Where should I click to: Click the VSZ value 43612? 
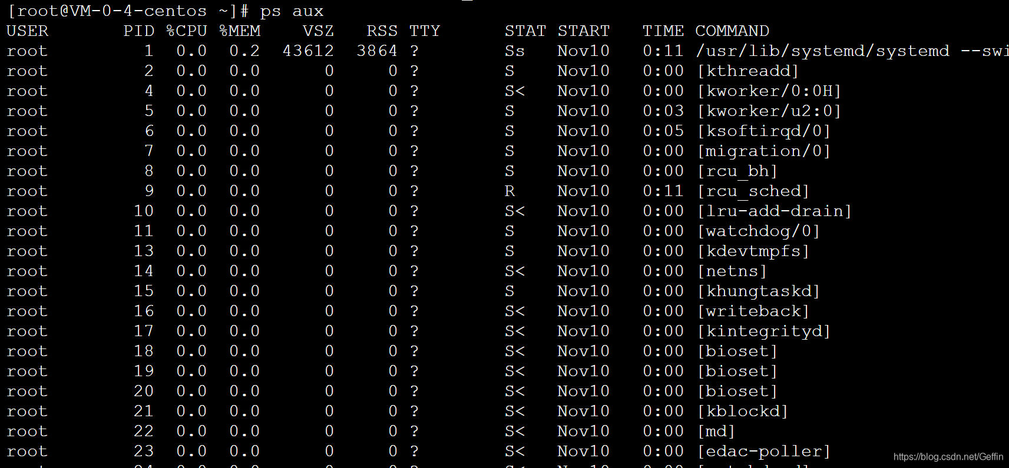coord(308,51)
